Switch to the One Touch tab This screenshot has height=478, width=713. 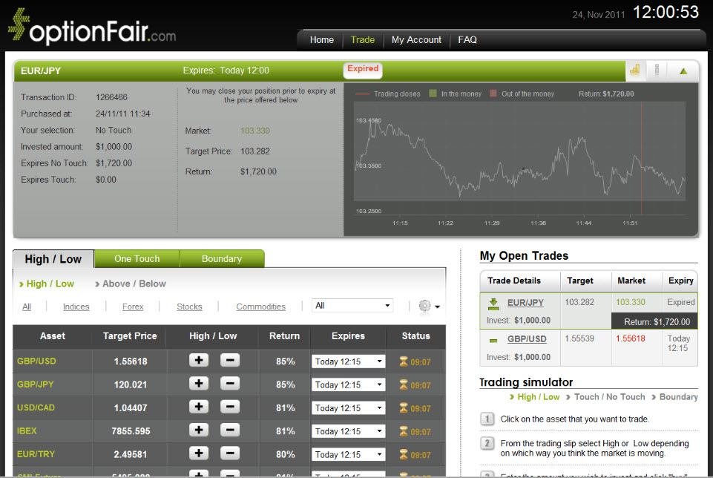point(137,258)
